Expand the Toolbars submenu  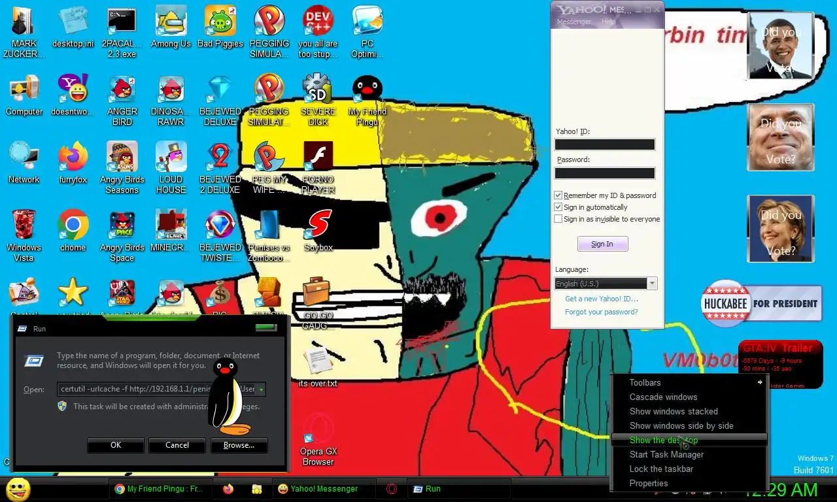tap(689, 383)
